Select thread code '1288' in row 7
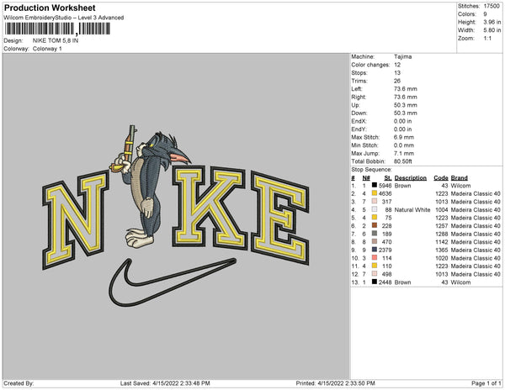Viewport: 505px width, 390px height. (442, 234)
